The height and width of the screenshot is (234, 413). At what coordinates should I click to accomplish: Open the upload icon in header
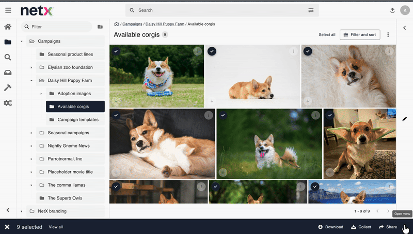392,10
